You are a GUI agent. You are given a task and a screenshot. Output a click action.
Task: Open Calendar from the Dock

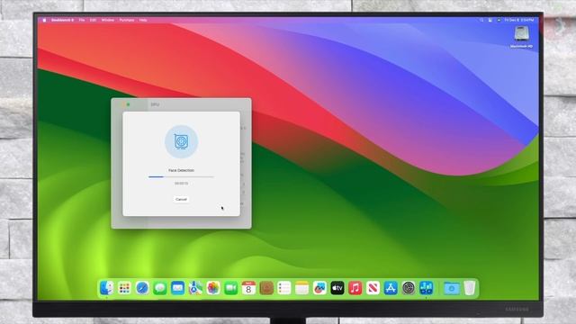tap(248, 288)
